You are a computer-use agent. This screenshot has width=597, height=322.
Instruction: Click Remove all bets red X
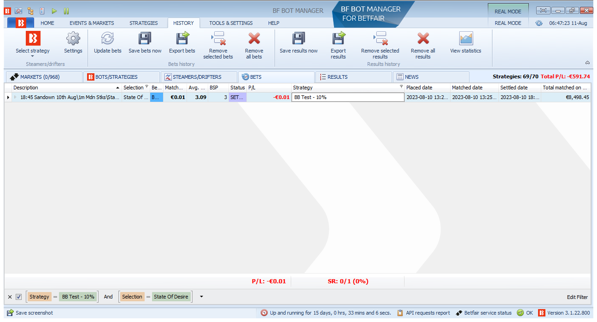coord(254,38)
